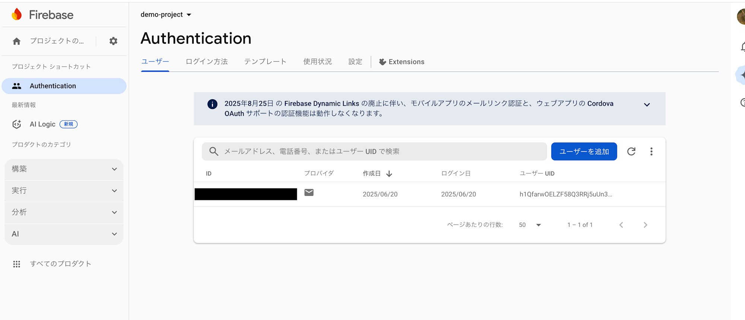Open AI Logic in the sidebar
This screenshot has height=320, width=745.
[x=42, y=124]
